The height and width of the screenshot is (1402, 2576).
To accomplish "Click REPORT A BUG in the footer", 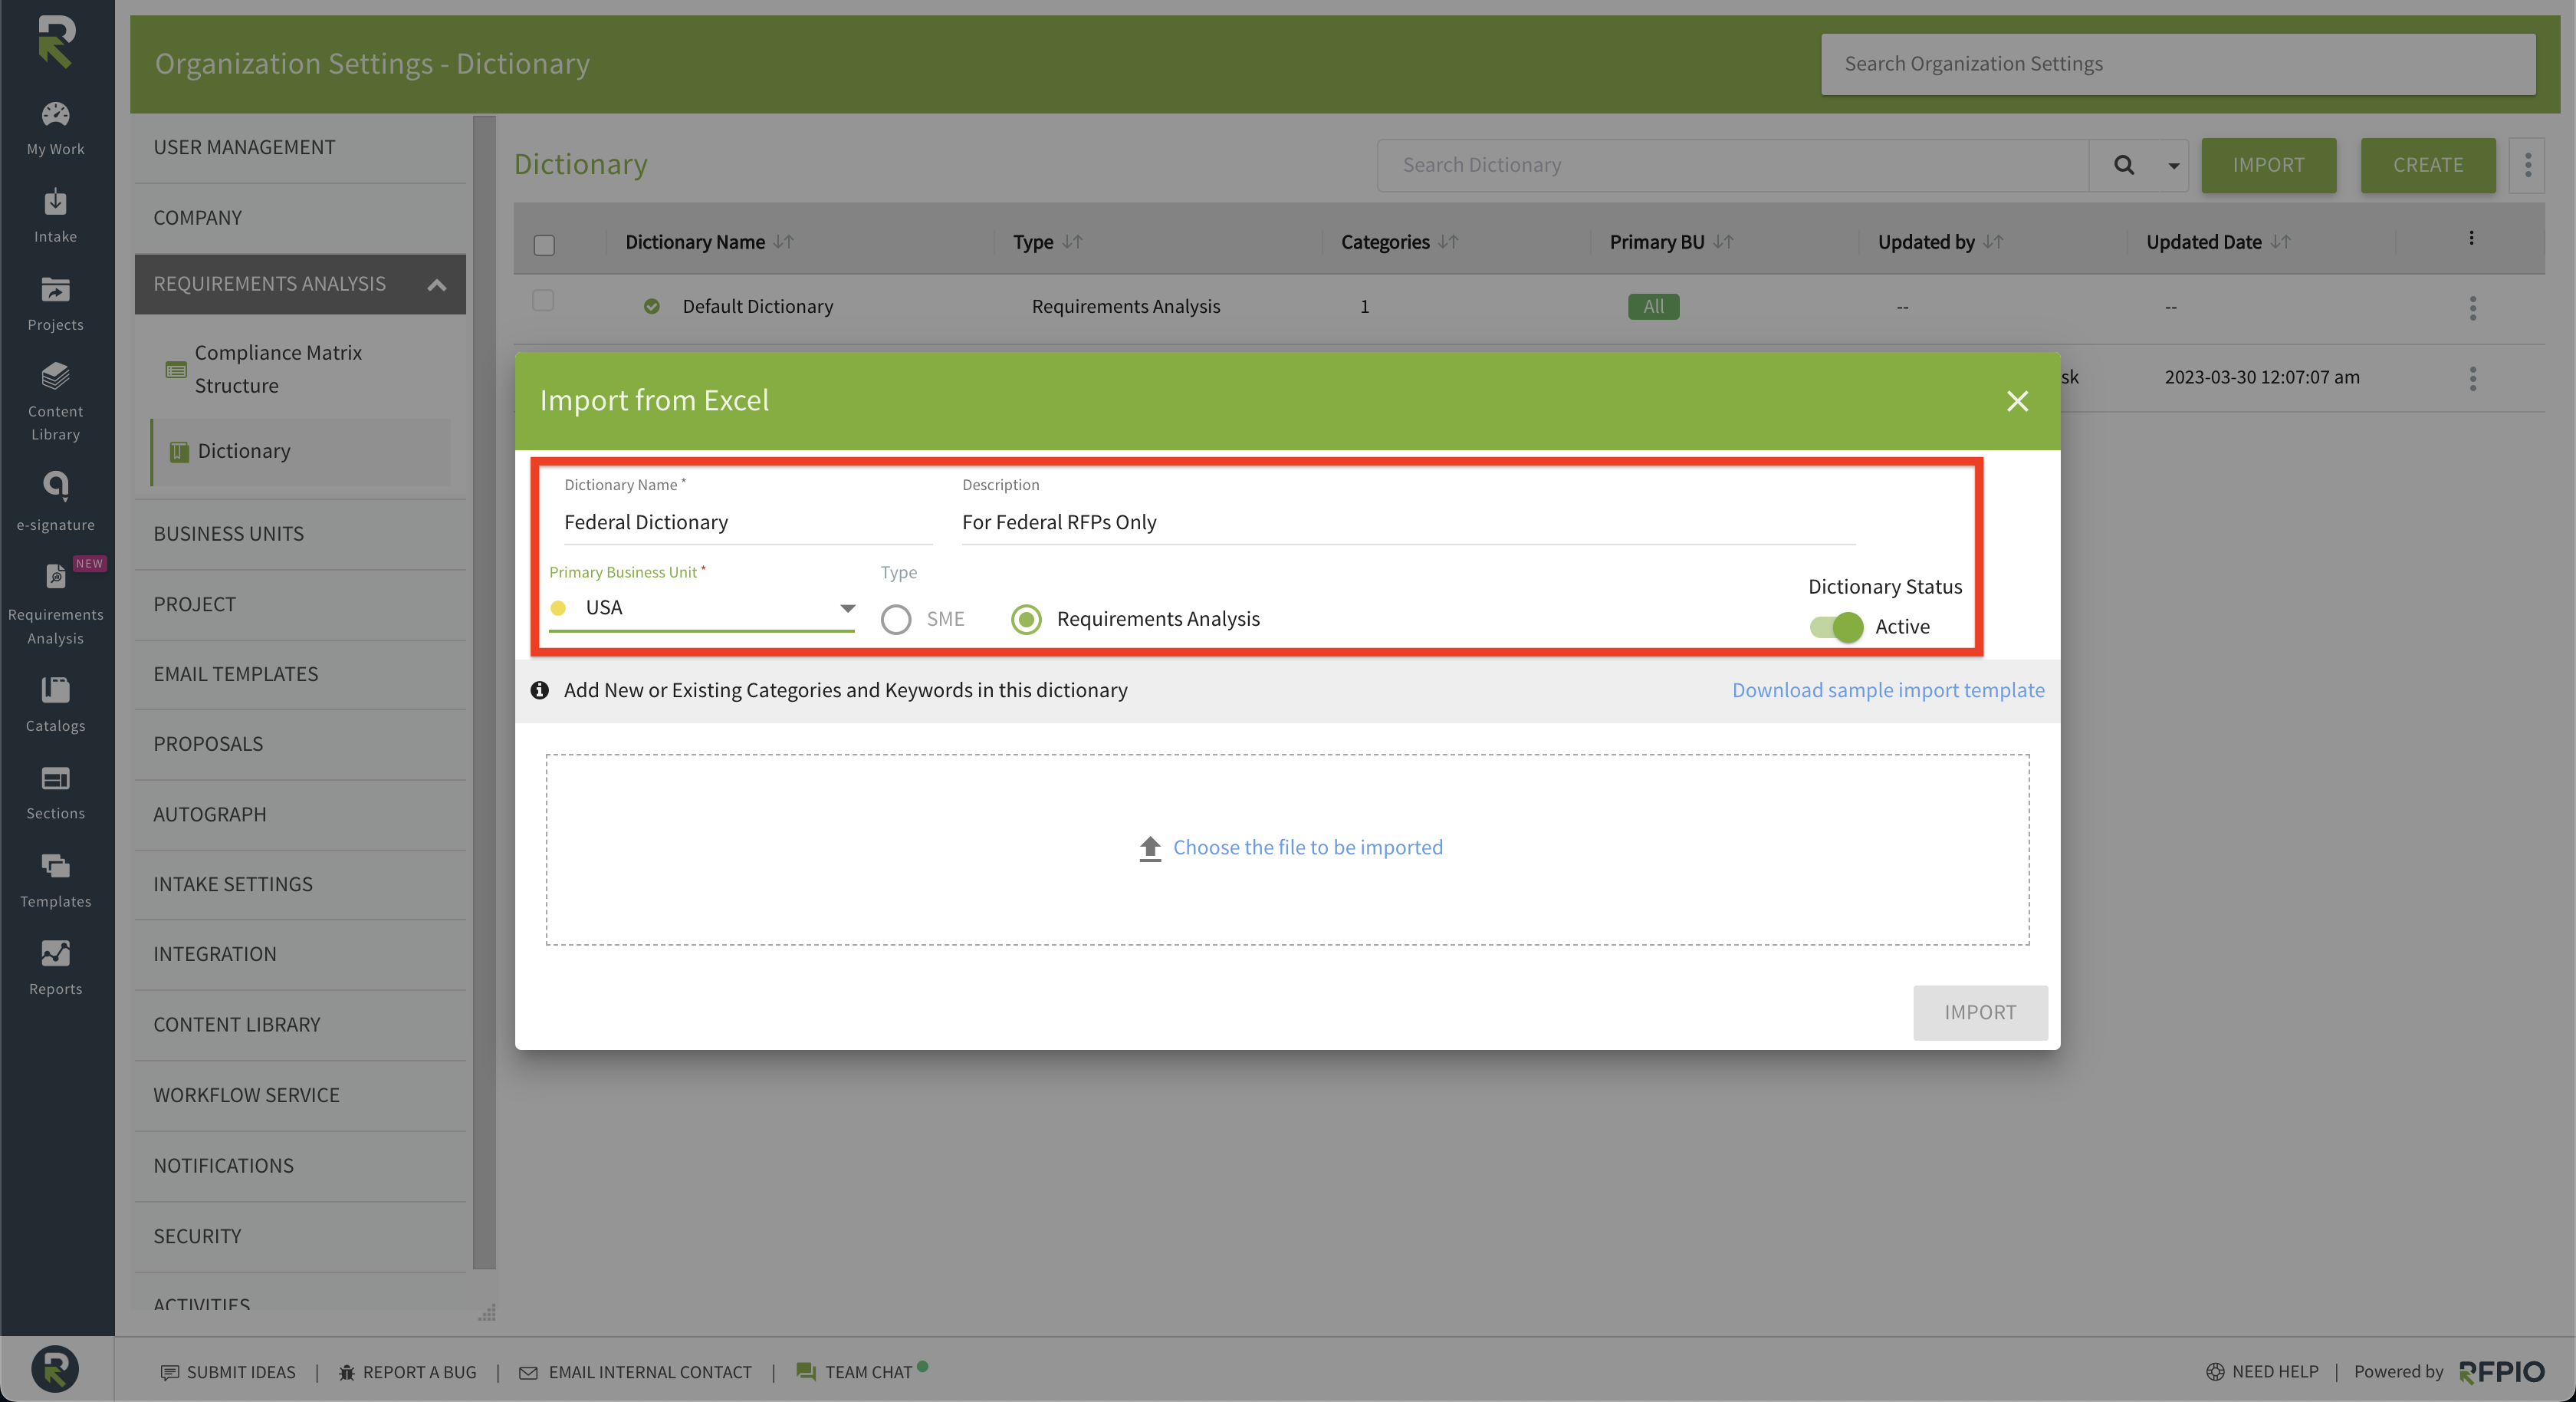I will click(x=407, y=1372).
